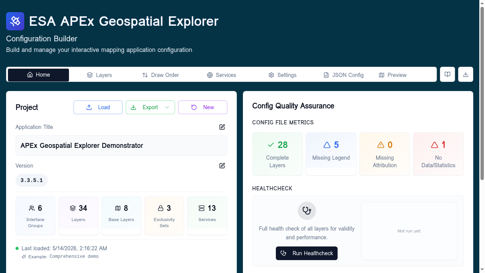Open the Missing Legend metric card
Image resolution: width=485 pixels, height=273 pixels.
(x=331, y=154)
